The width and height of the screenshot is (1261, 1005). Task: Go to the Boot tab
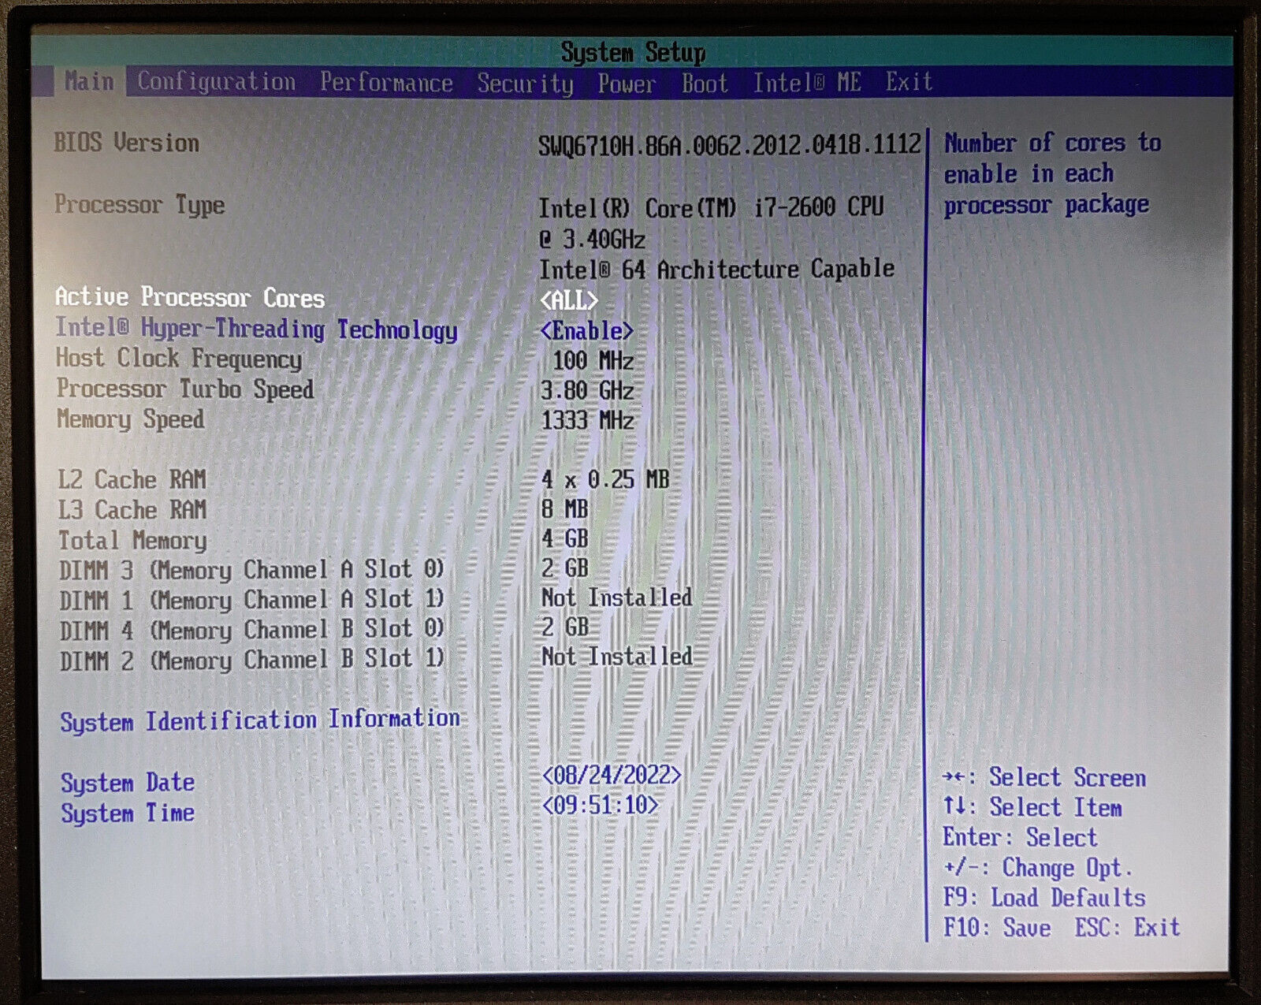(x=705, y=84)
